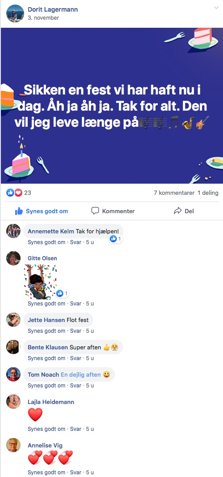
Task: Open Tom Noach's avatar picture
Action: (x=13, y=374)
